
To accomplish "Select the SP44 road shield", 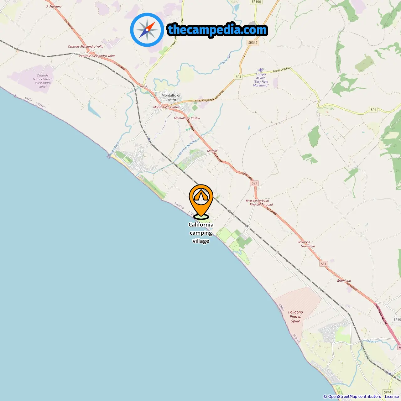I will click(x=388, y=392).
